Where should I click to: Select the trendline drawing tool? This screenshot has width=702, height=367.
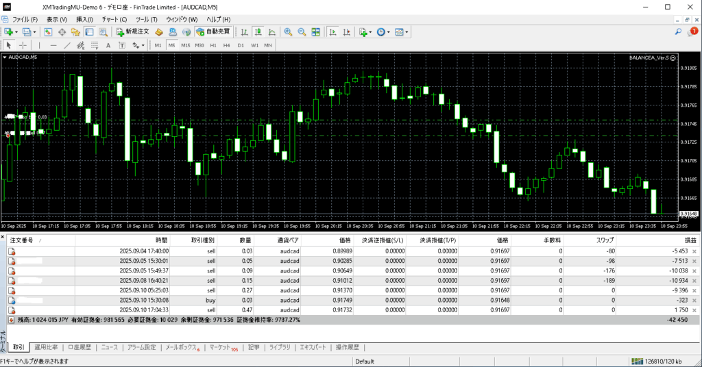[67, 45]
